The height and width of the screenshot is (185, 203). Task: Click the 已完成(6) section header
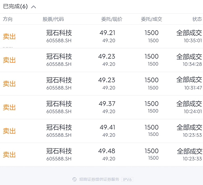point(15,6)
